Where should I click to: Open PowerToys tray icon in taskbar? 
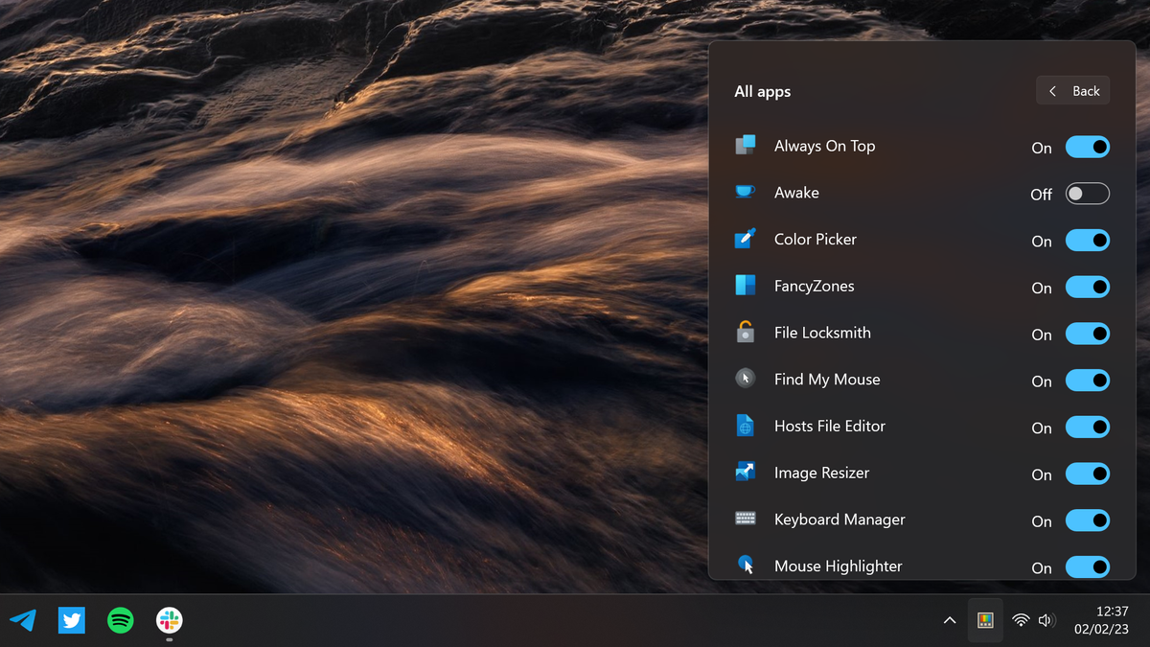coord(985,620)
